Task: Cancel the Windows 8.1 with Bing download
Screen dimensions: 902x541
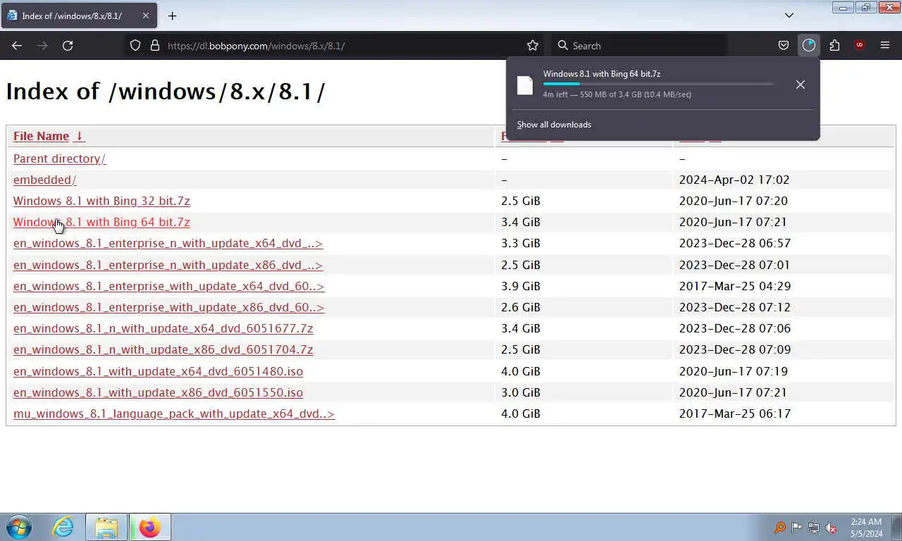Action: [x=801, y=85]
